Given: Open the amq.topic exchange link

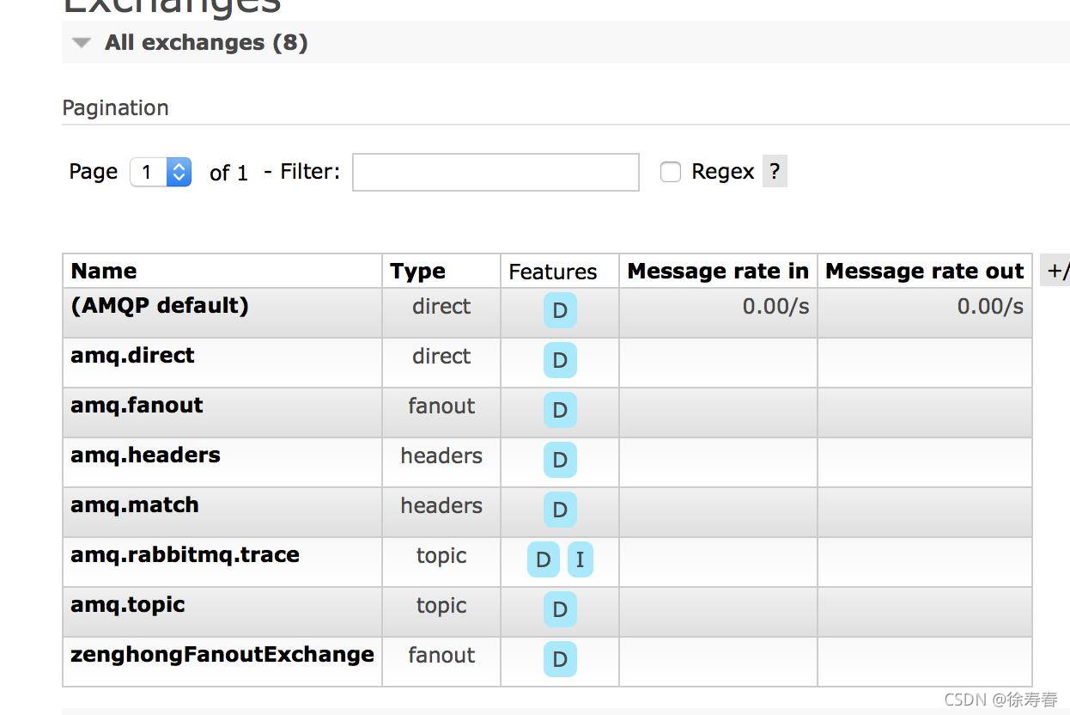Looking at the screenshot, I should 127,605.
